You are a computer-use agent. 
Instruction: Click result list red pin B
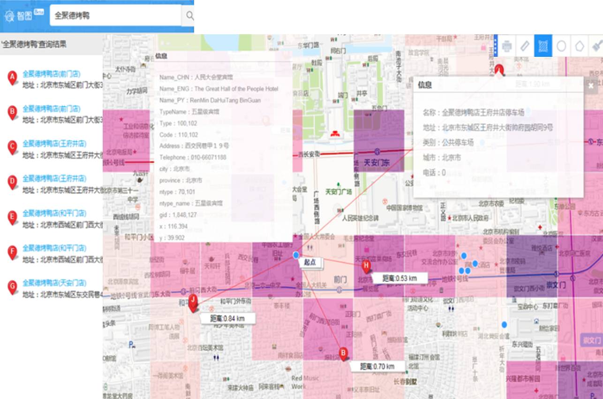click(13, 113)
